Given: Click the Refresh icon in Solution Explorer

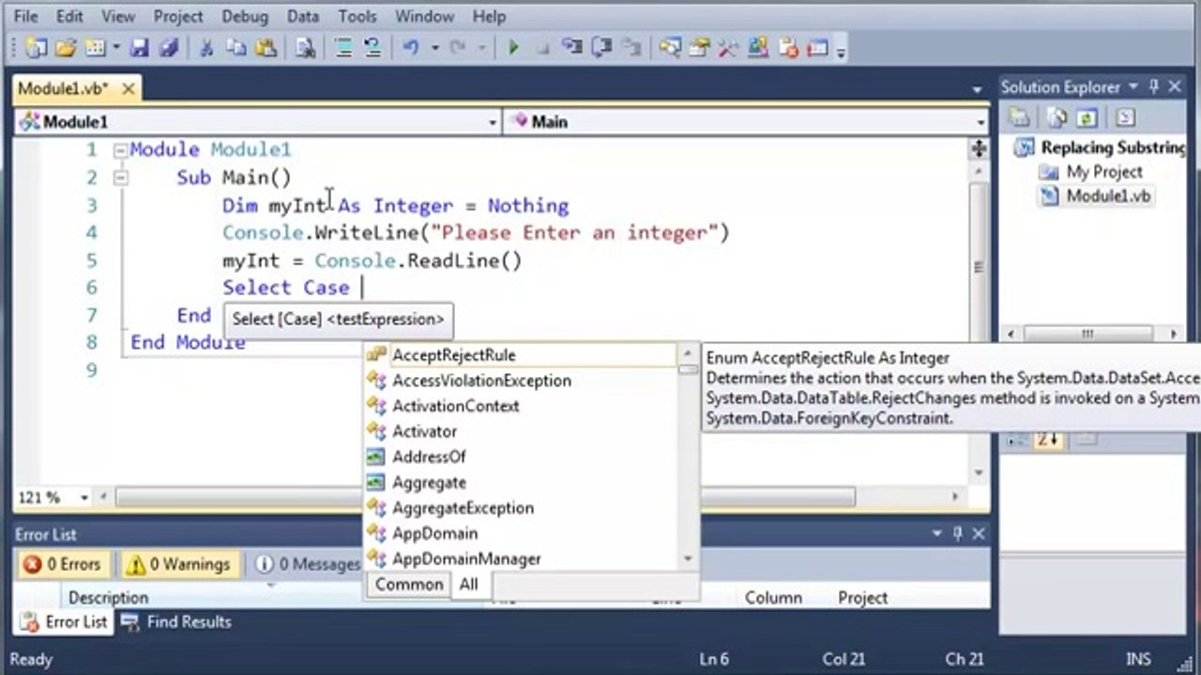Looking at the screenshot, I should point(1087,118).
